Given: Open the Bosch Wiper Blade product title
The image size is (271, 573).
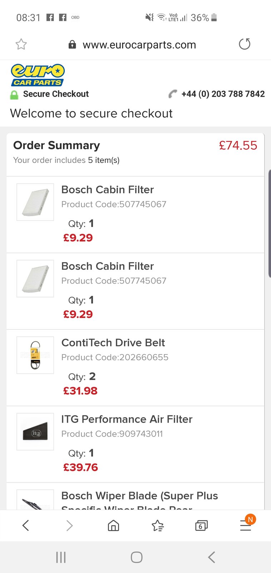Looking at the screenshot, I should [139, 496].
